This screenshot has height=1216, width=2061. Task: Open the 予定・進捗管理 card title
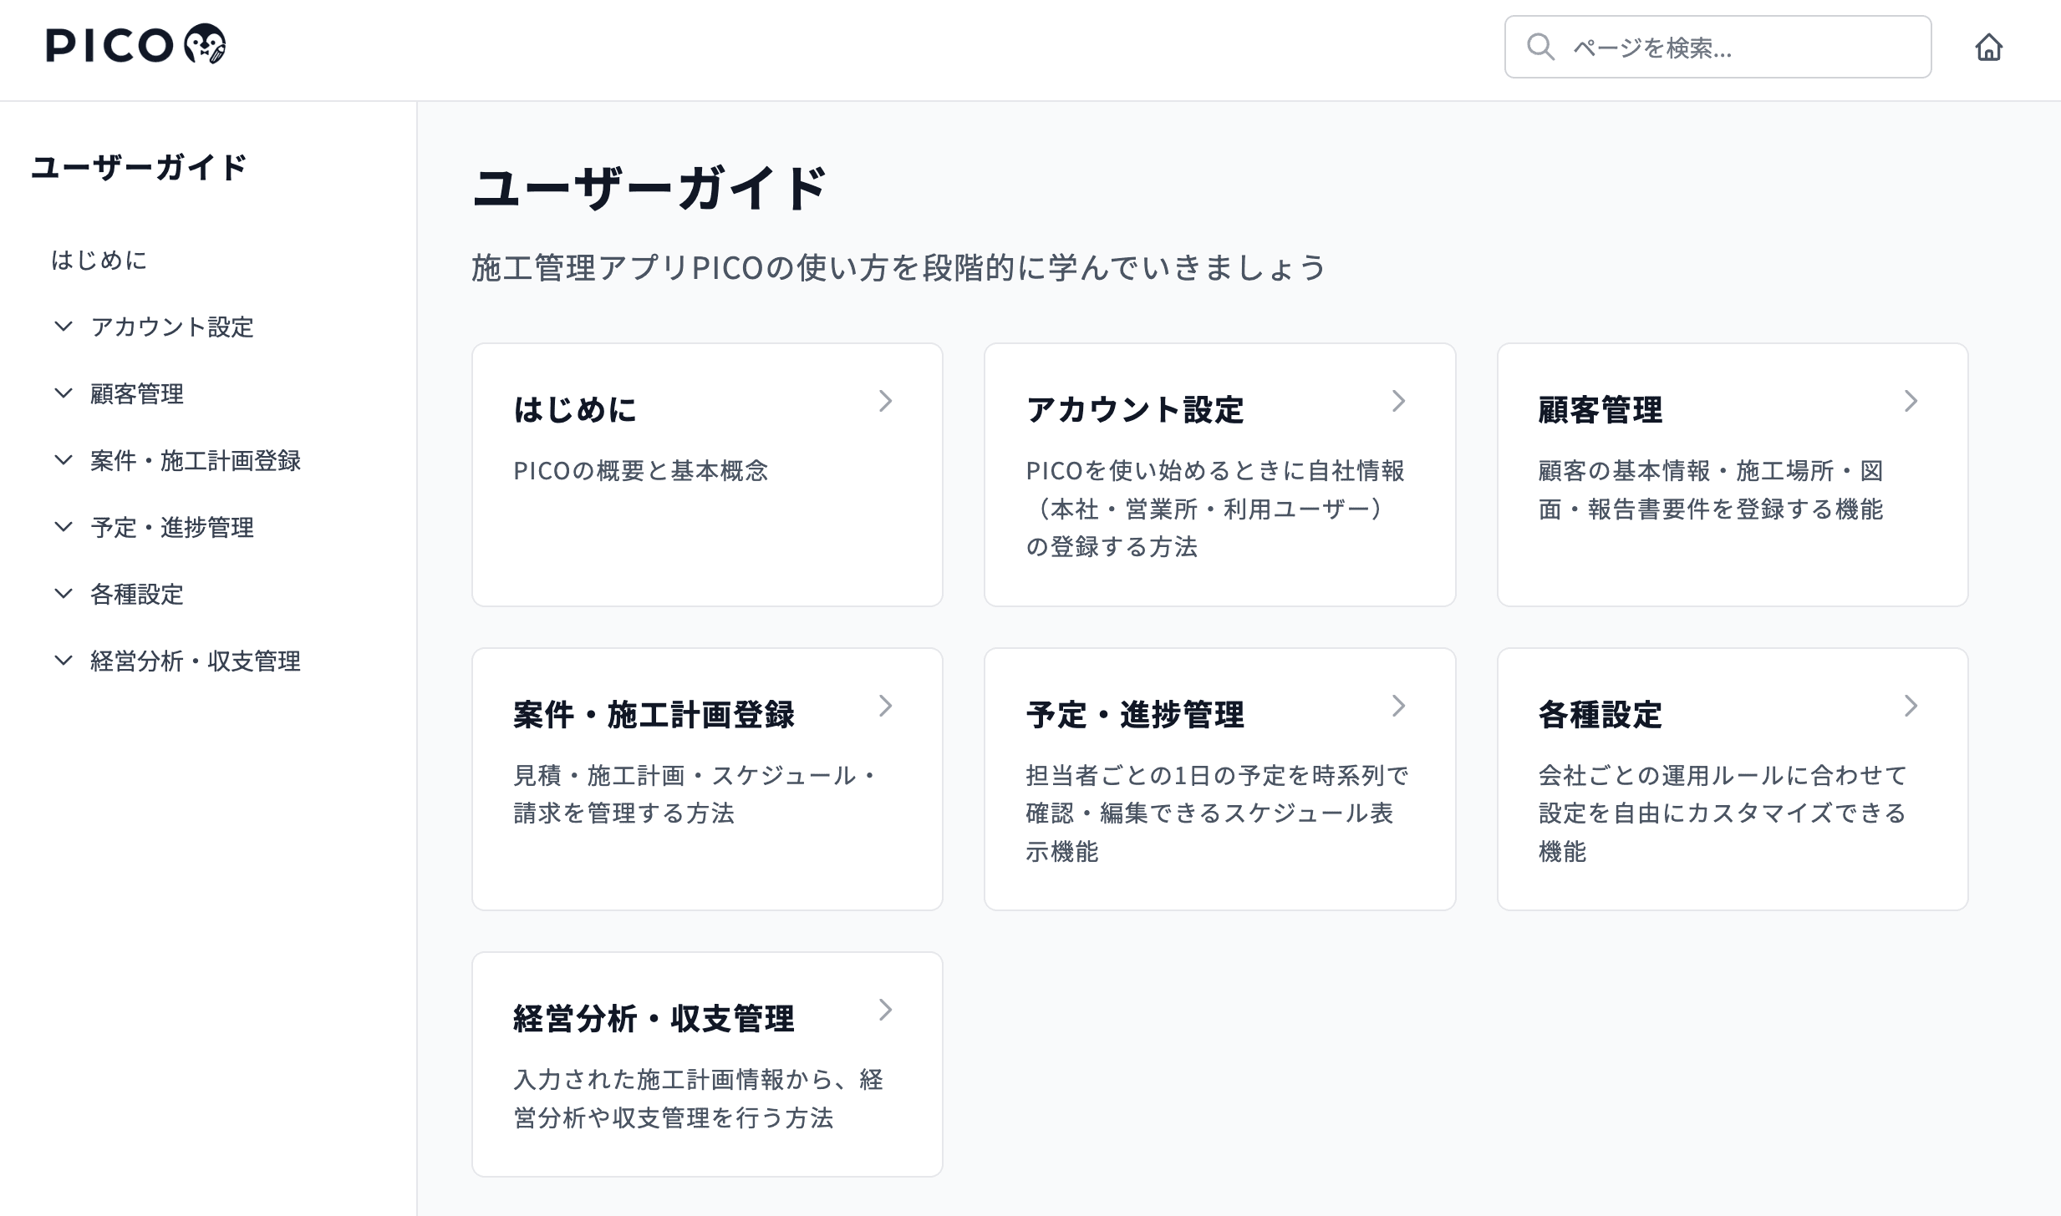point(1135,715)
